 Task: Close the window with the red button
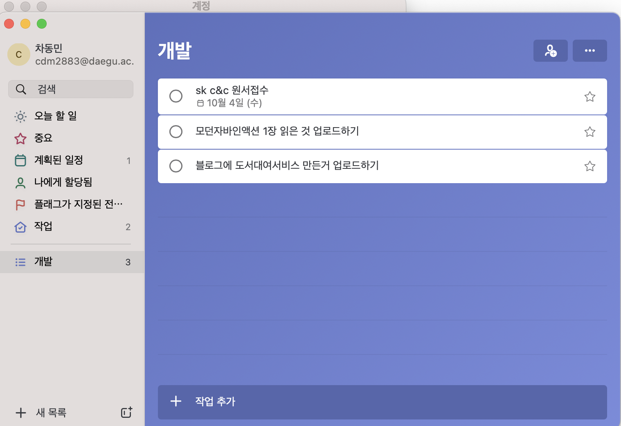[9, 24]
